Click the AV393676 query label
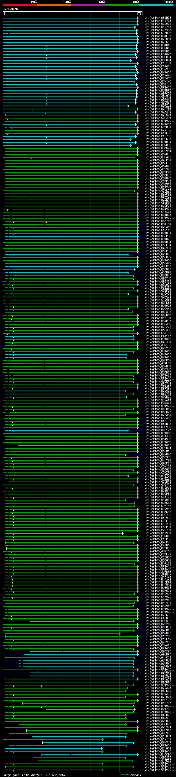 click(10, 9)
